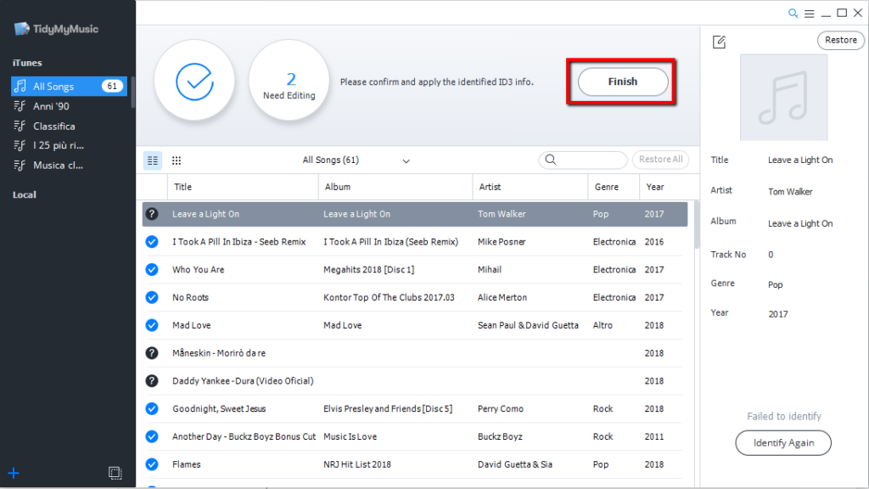This screenshot has width=869, height=489.
Task: Select the song Goodnight, Sweet Jesus
Action: 219,408
